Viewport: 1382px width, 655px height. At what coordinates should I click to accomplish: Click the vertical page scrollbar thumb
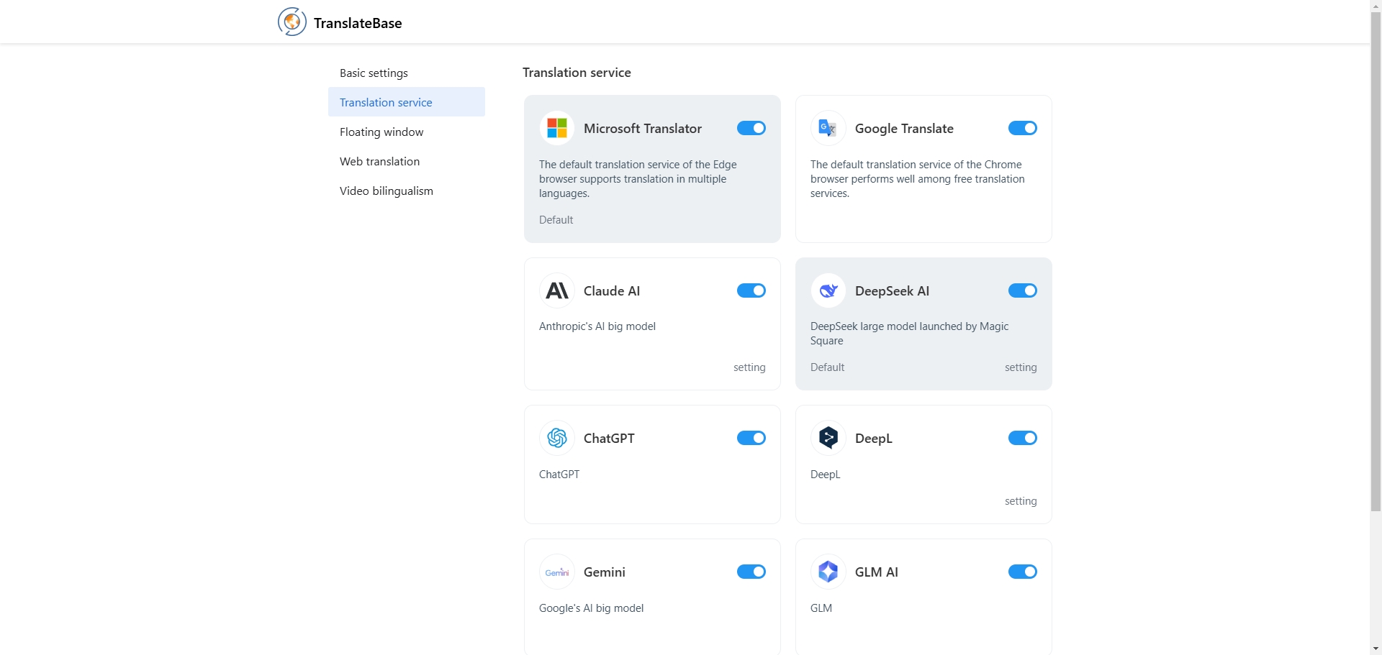[1376, 262]
